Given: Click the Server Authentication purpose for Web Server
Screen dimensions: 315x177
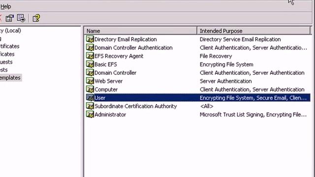Looking at the screenshot, I should (225, 81).
